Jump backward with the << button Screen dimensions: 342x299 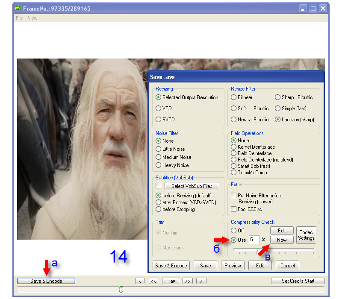[x=153, y=281]
